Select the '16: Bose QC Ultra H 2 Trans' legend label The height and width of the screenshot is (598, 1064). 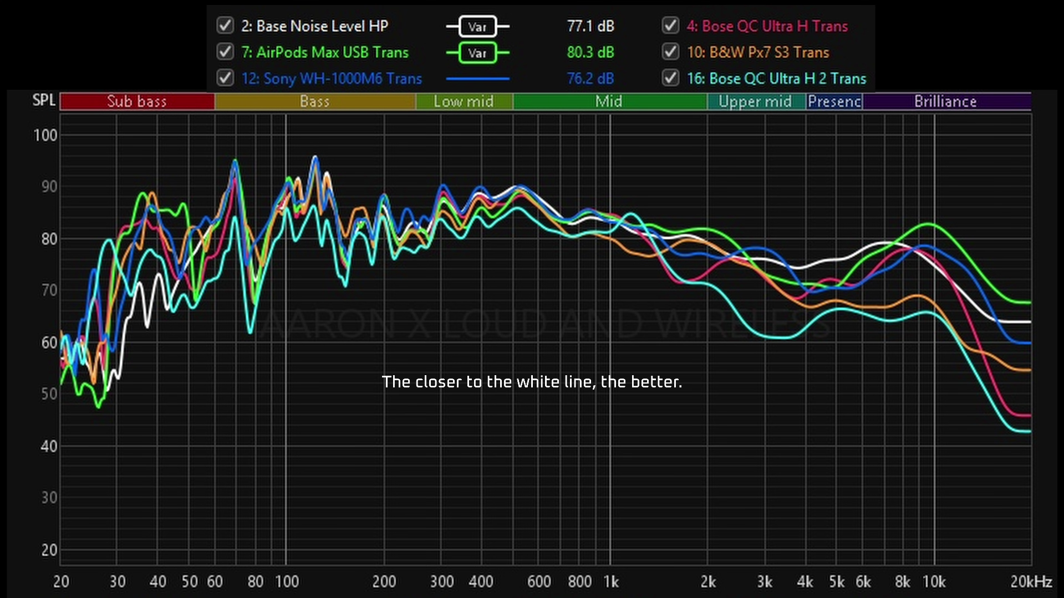[x=776, y=78]
